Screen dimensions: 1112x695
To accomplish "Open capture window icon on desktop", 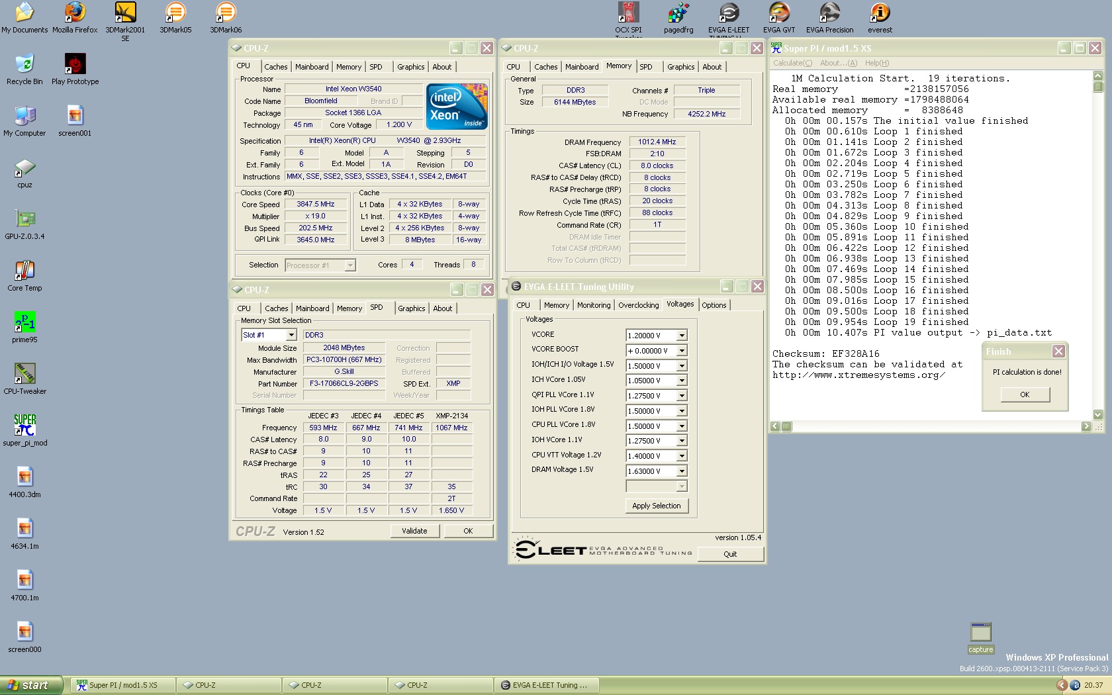I will pos(981,638).
